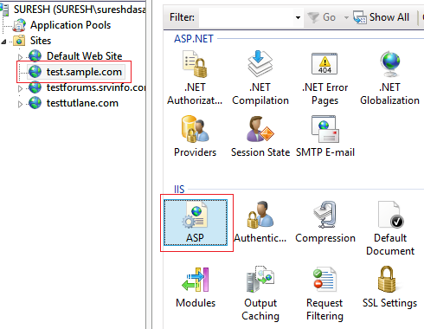Open SSL Settings feature
This screenshot has width=424, height=329.
coord(389,287)
